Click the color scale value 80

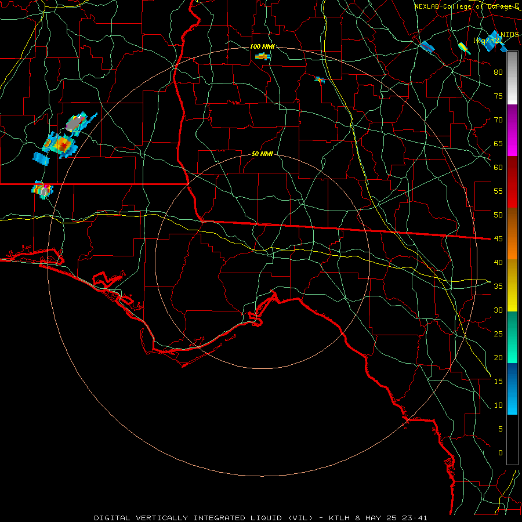pos(498,72)
